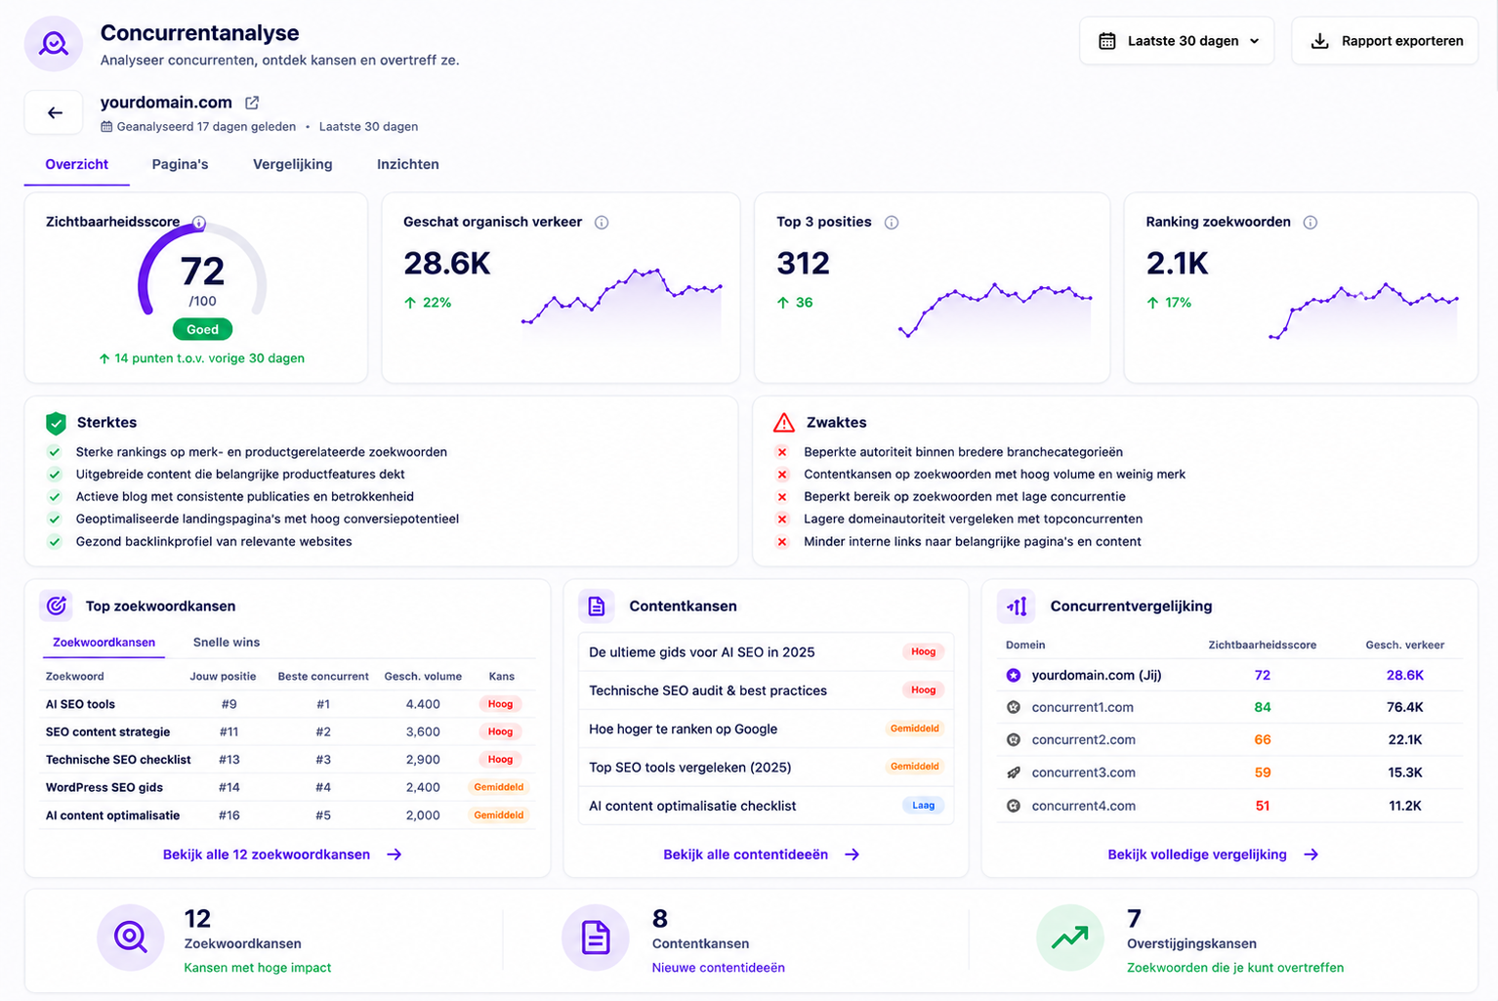Click the star icon for yourdomain.com row
Screen dimensions: 1498x1001
[x=1014, y=675]
